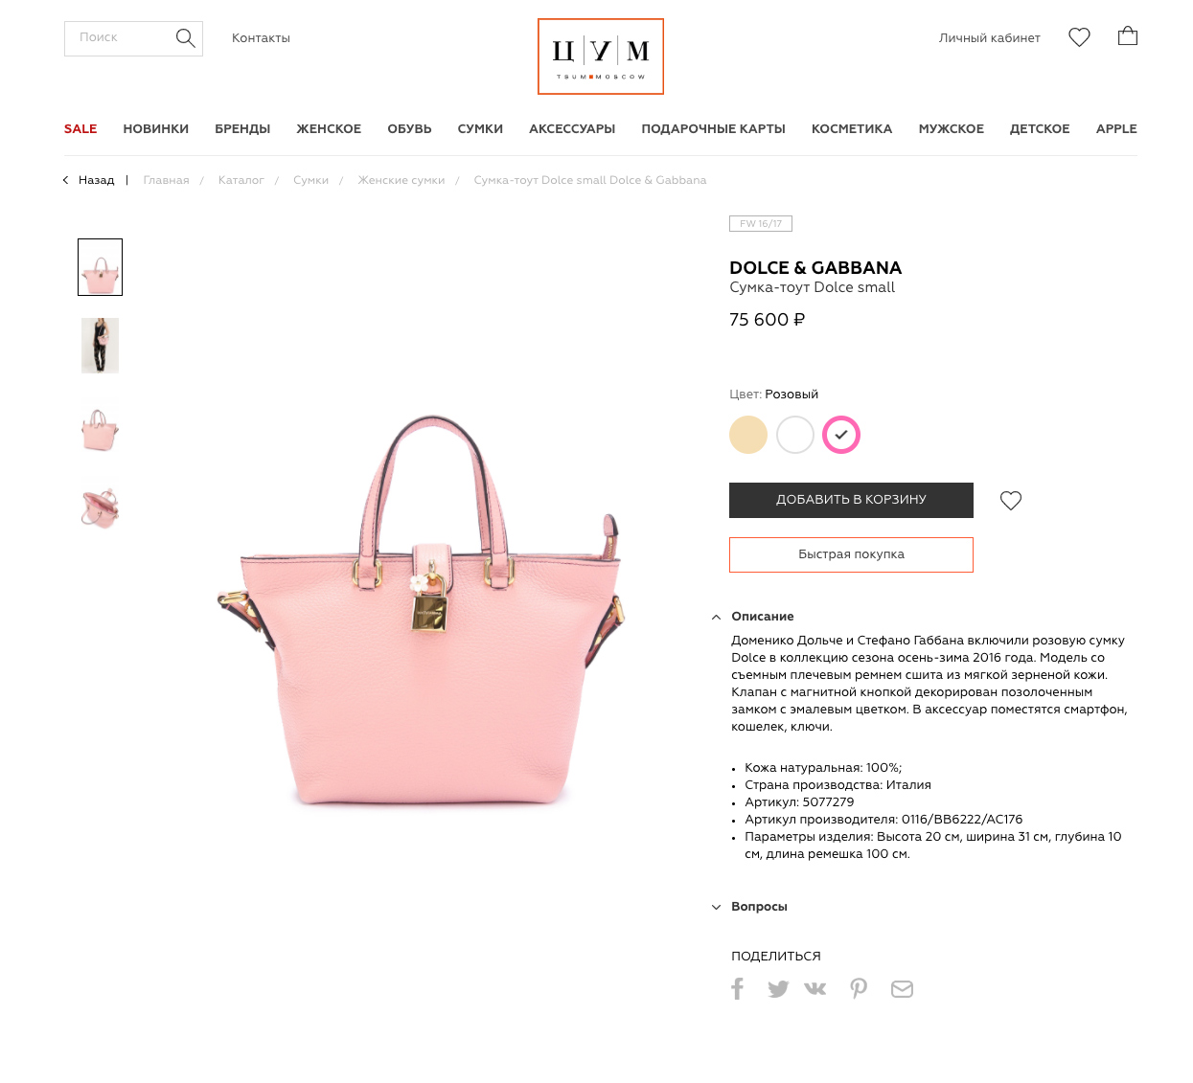Image resolution: width=1193 pixels, height=1083 pixels.
Task: Click Быстрая покупка button
Action: [851, 554]
